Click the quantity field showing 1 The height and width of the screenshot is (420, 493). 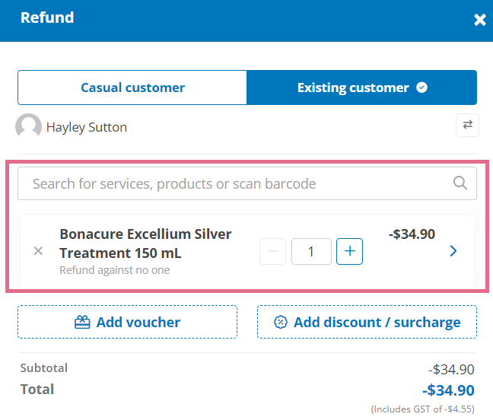pos(311,251)
